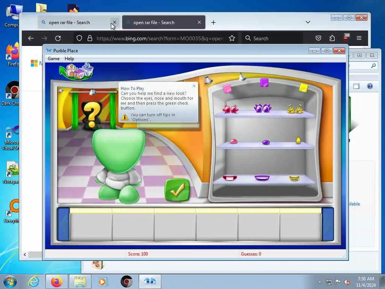Viewport: 385px width, 289px height.
Task: Click the site padlock icon in Firefox
Action: [90, 38]
